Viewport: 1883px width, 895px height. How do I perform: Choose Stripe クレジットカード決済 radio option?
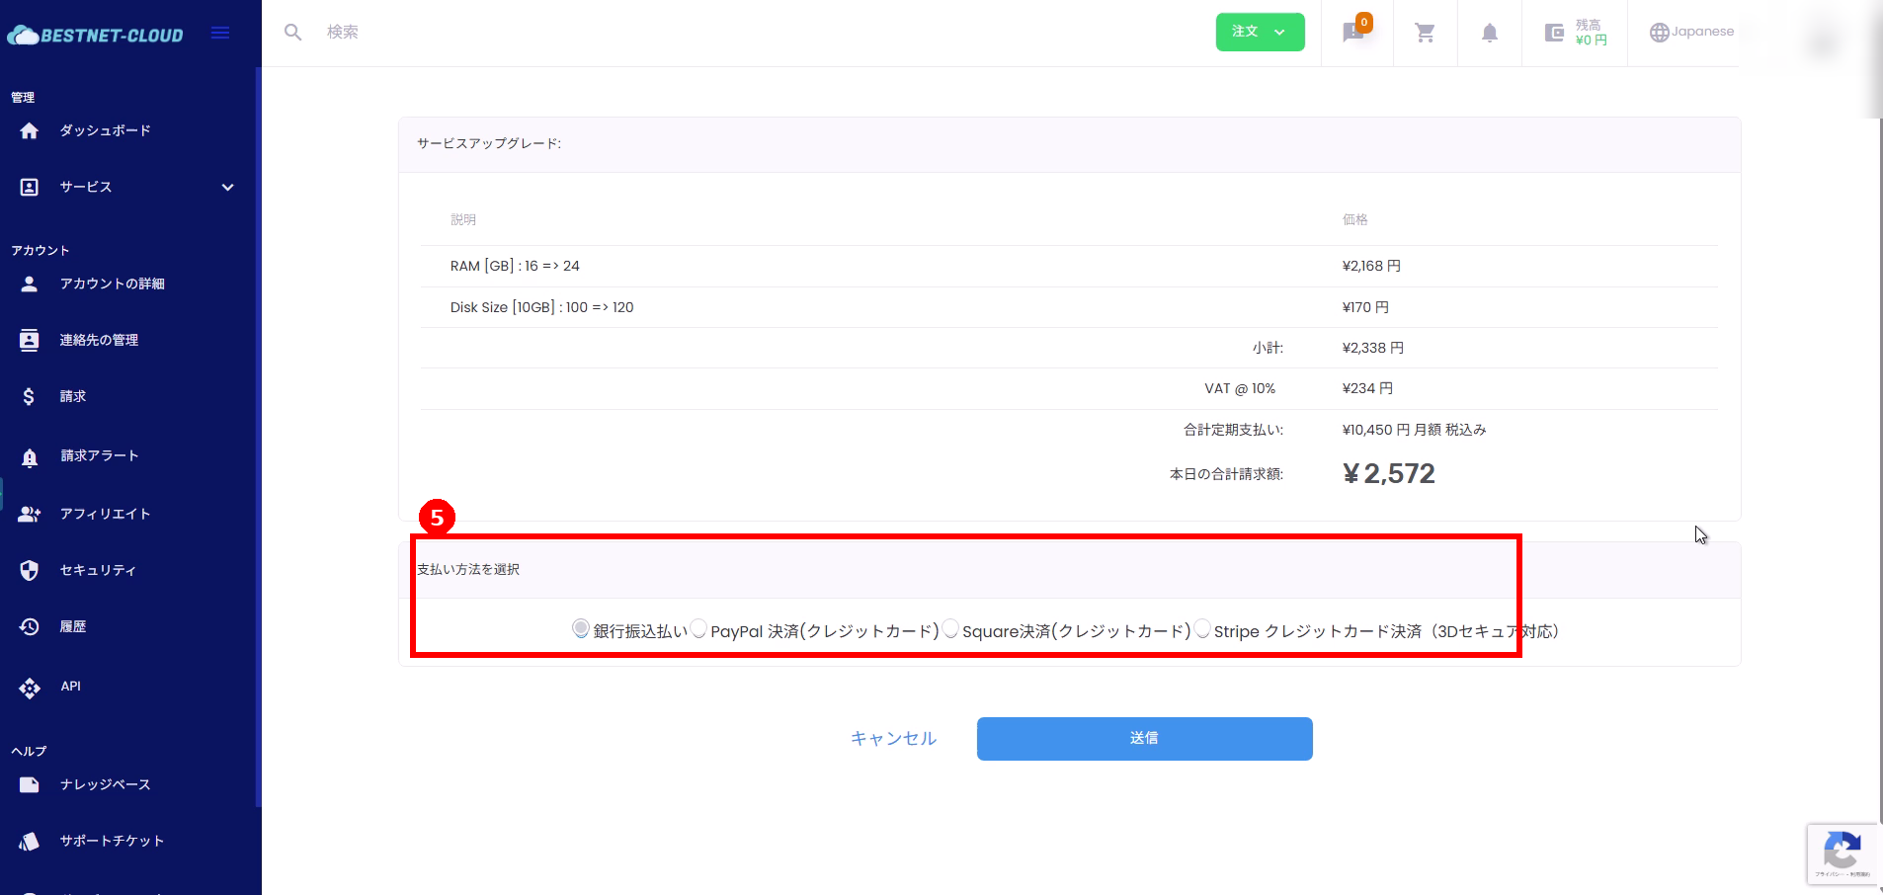pyautogui.click(x=1202, y=629)
